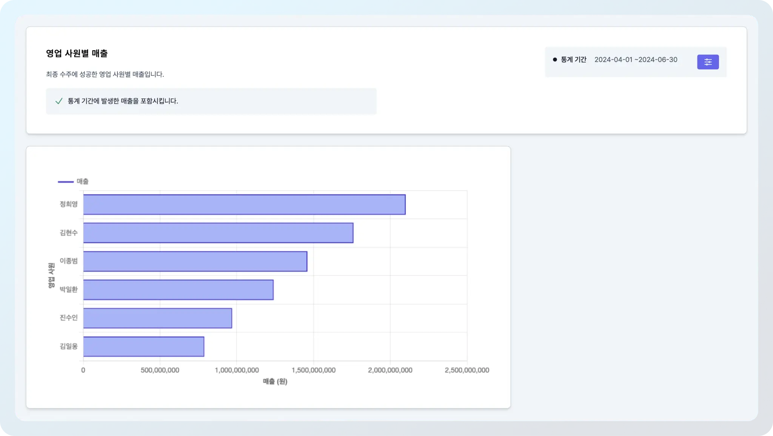This screenshot has height=436, width=773.
Task: Click the heading 영업 사원별 매출
Action: (77, 53)
